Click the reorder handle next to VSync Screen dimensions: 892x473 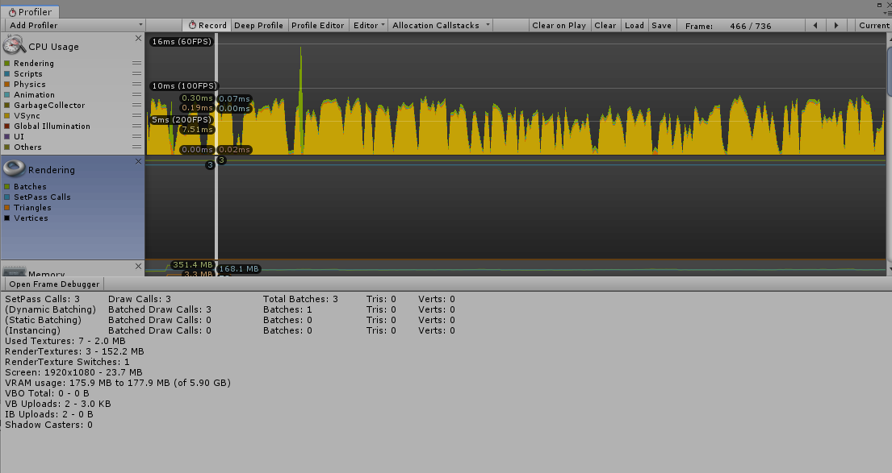[x=136, y=115]
